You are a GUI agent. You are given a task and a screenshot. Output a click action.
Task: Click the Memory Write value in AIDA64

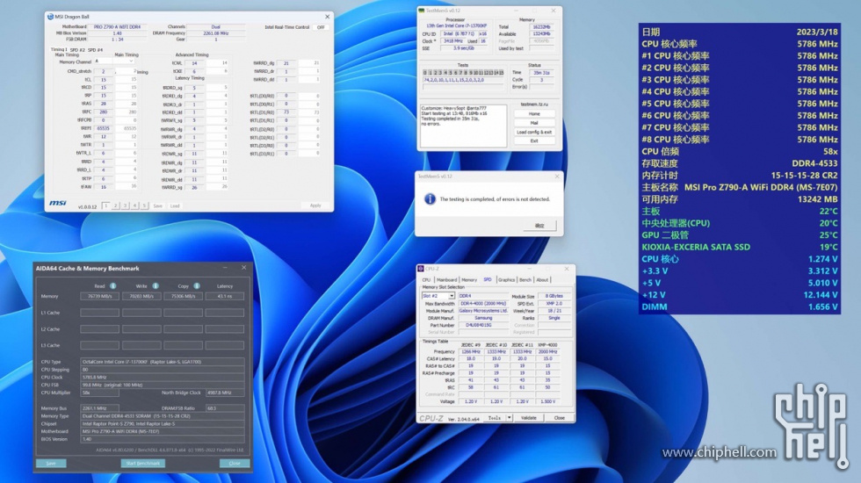pos(141,297)
